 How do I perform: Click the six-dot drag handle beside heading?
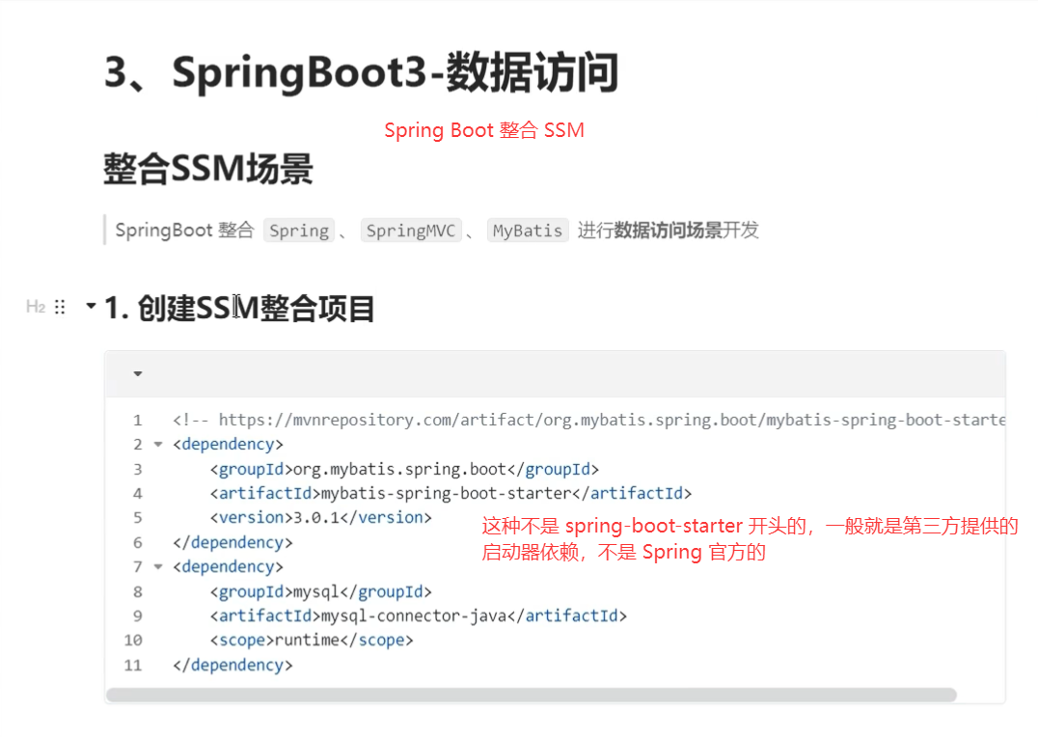(60, 307)
